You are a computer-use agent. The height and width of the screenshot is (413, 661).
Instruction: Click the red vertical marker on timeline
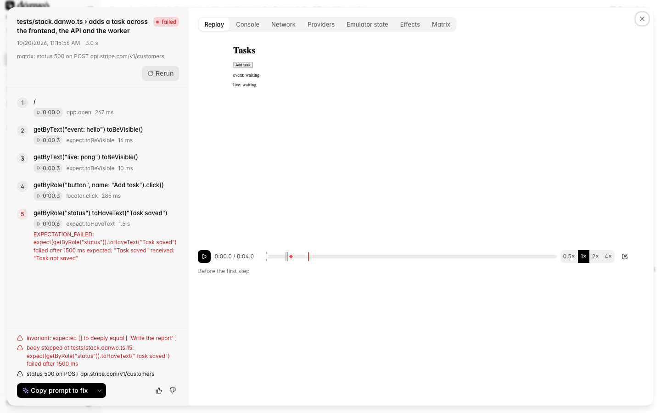click(308, 257)
